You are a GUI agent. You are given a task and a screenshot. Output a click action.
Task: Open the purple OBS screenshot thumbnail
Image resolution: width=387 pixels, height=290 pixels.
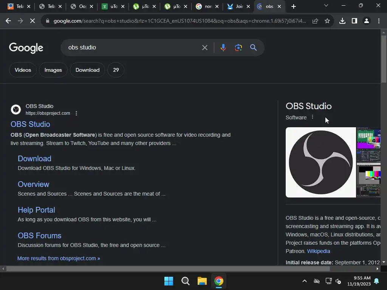[x=368, y=144]
